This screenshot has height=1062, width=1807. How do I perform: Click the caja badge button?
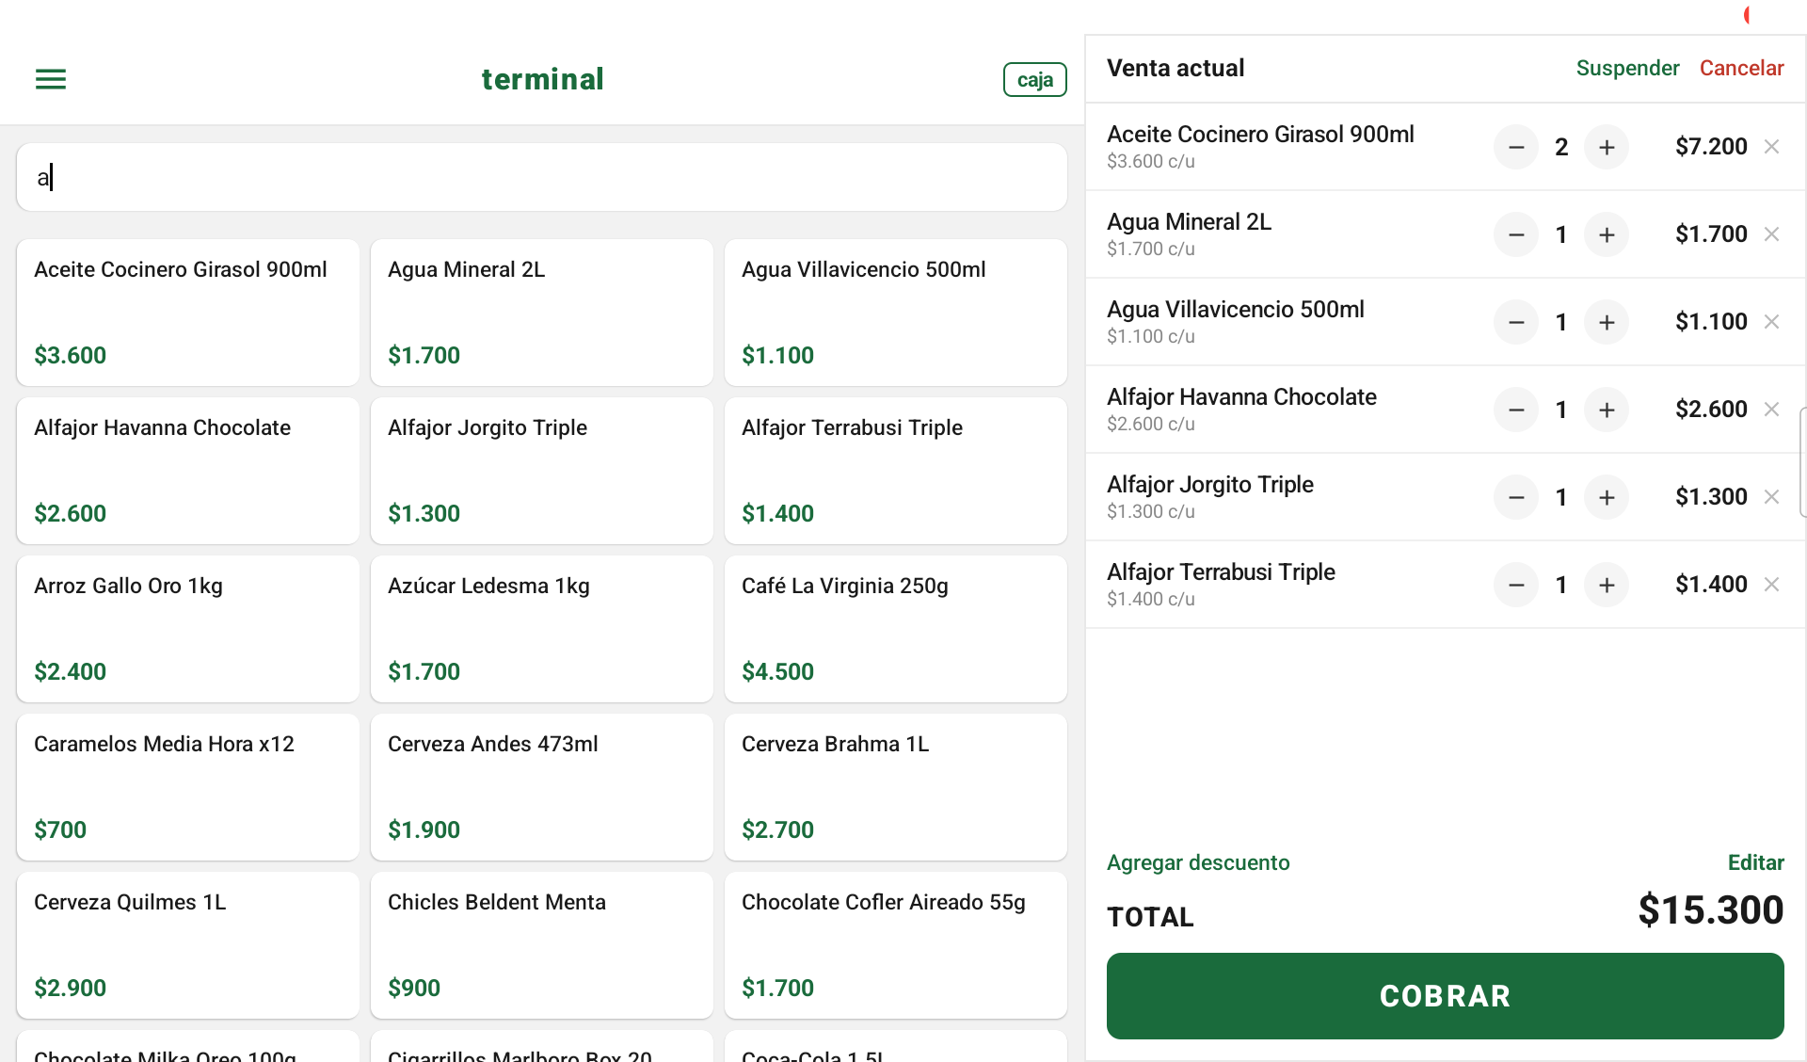1034,80
